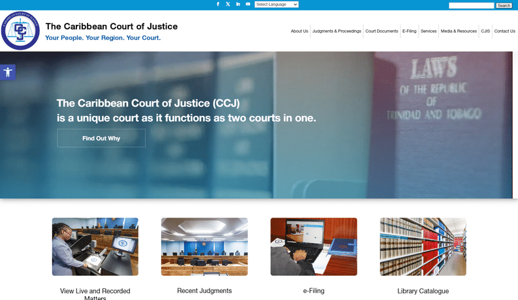Click the Caribbean Court of Justice logo
The image size is (518, 300).
click(20, 31)
